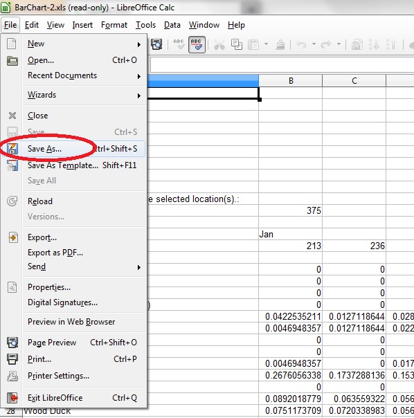Open the Insert menu

[x=82, y=25]
